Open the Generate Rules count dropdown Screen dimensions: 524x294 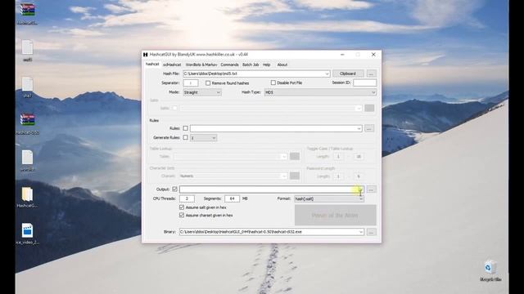(x=203, y=138)
